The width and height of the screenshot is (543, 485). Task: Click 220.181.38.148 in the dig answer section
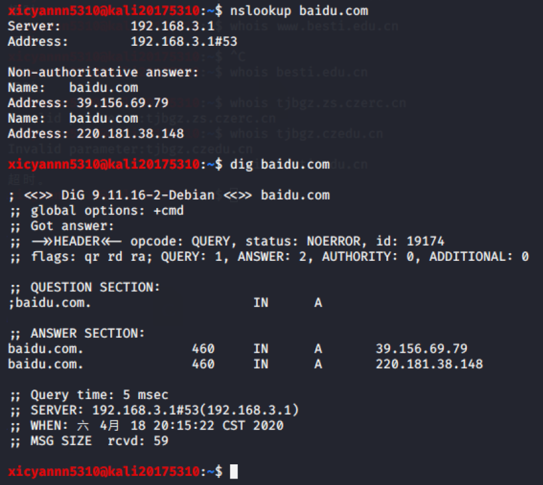point(429,364)
